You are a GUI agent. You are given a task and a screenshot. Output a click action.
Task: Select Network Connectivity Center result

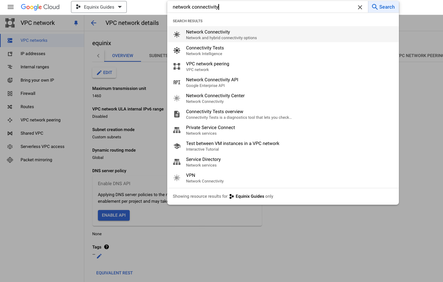click(283, 98)
